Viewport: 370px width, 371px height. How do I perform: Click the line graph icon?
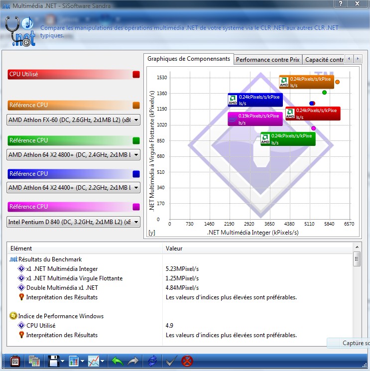coord(94,362)
